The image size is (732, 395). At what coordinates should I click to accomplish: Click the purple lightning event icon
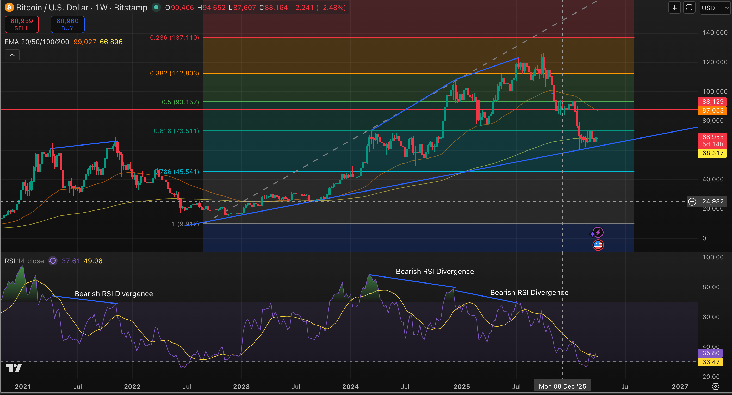[x=598, y=233]
